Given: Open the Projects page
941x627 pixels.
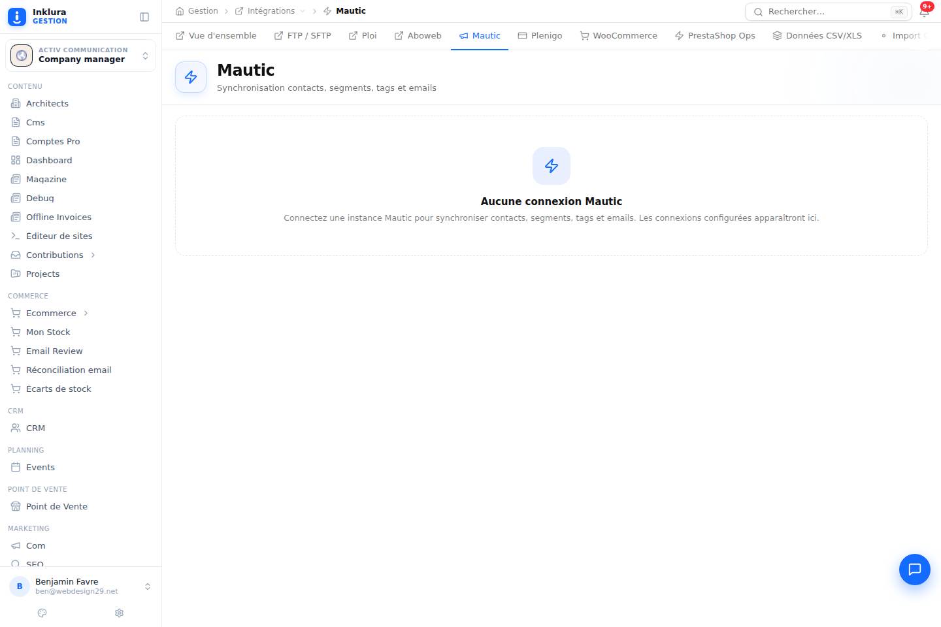Looking at the screenshot, I should [x=81, y=274].
